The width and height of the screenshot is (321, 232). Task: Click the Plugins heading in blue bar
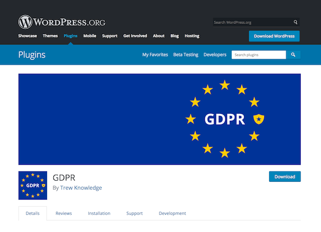click(x=32, y=55)
